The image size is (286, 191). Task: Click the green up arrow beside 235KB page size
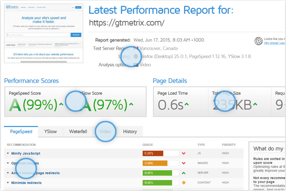coord(255,104)
